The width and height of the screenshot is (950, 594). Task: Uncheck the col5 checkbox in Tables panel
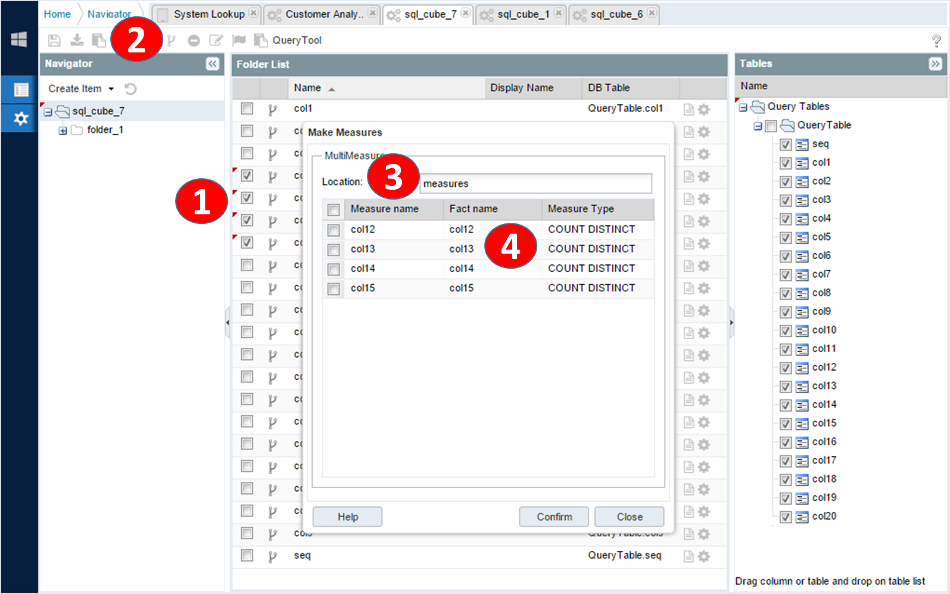786,237
